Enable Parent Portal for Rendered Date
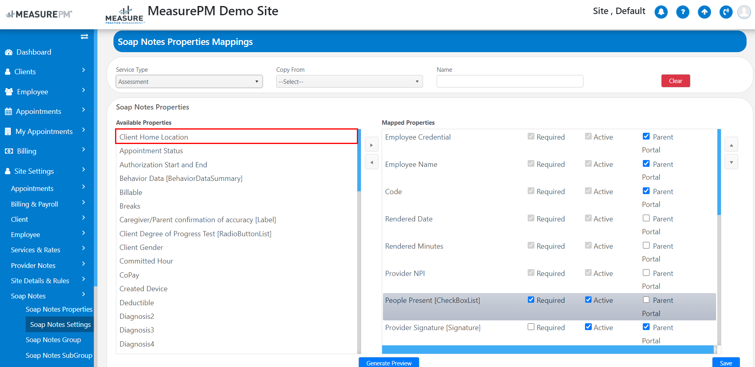The width and height of the screenshot is (755, 367). tap(646, 218)
